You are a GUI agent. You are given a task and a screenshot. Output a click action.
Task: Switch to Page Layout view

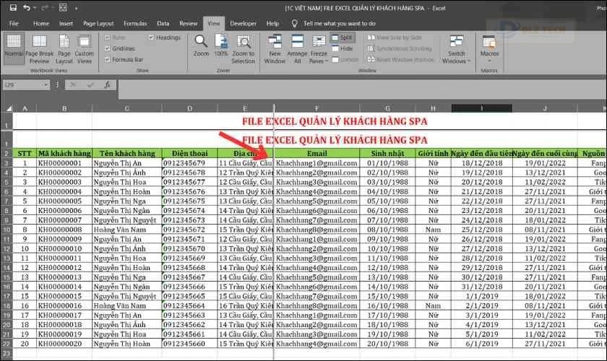click(x=64, y=48)
